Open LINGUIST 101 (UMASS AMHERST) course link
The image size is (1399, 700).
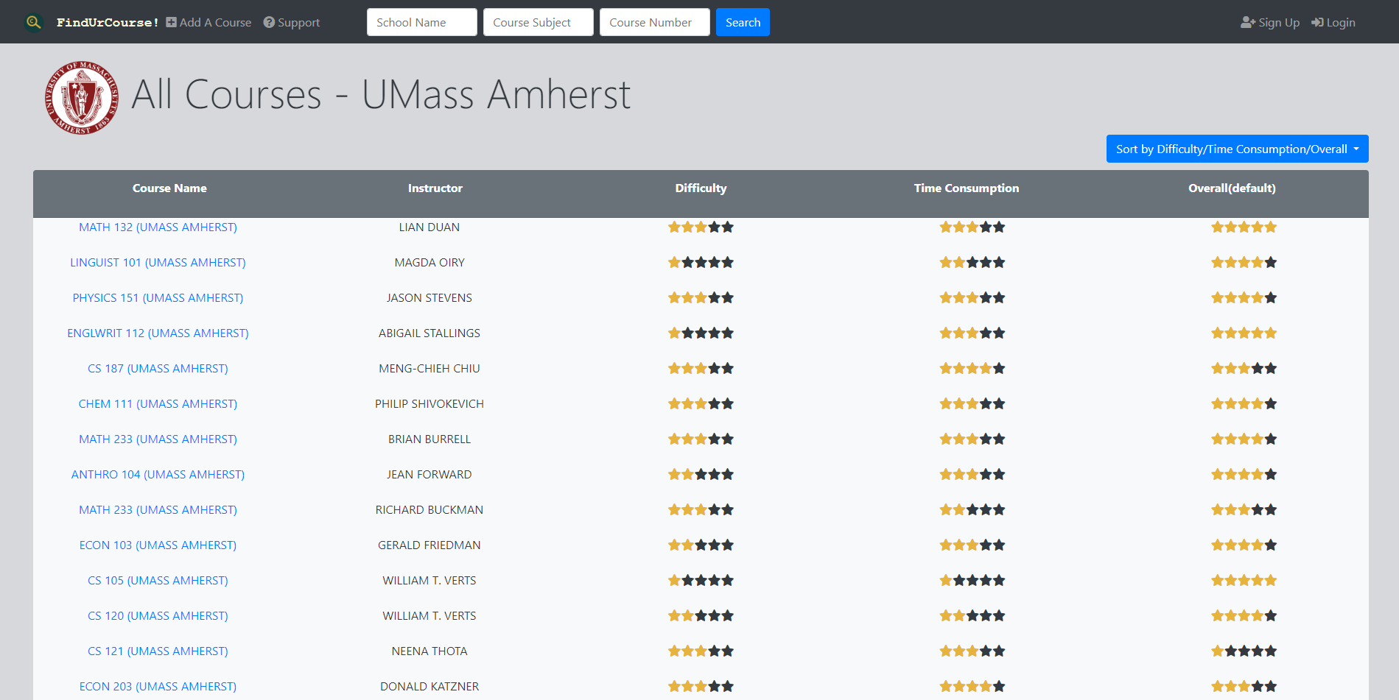click(158, 263)
